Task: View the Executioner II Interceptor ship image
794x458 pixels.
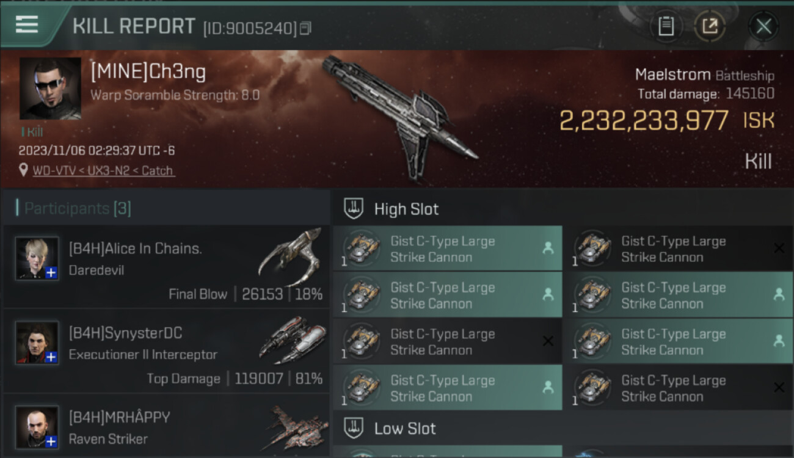Action: (293, 340)
